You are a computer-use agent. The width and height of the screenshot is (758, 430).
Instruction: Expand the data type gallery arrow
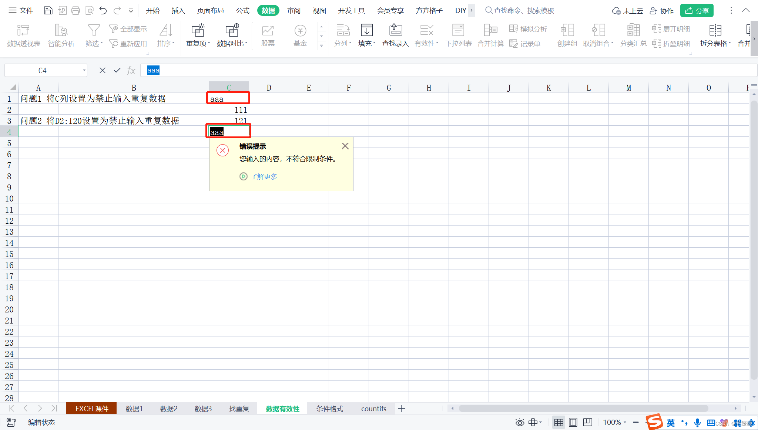pos(321,45)
